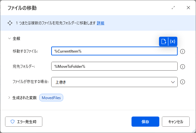Select the MovedFiles variable chip
This screenshot has height=133, width=196.
[x=51, y=98]
